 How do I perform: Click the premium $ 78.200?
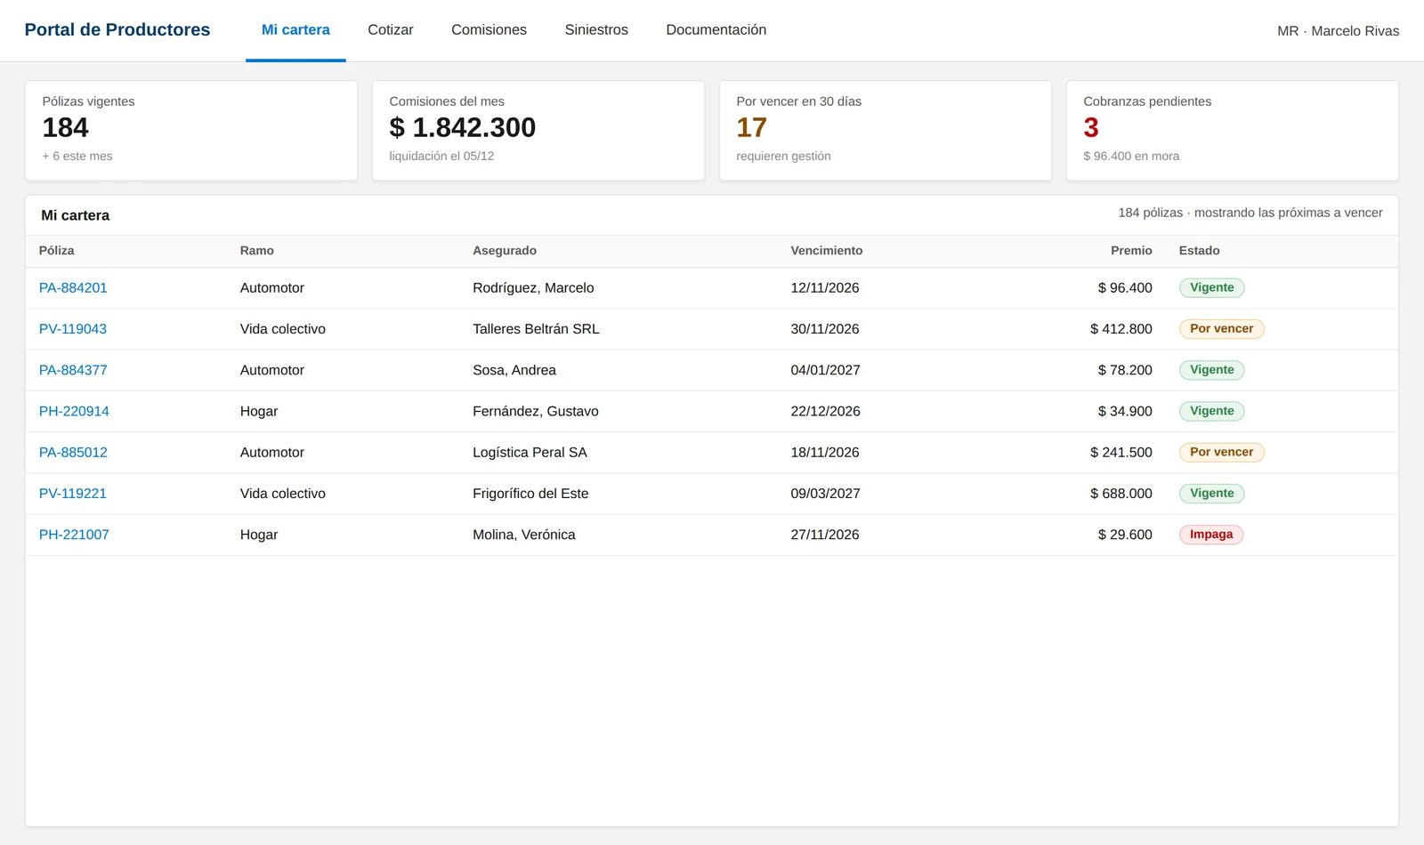click(x=1125, y=370)
